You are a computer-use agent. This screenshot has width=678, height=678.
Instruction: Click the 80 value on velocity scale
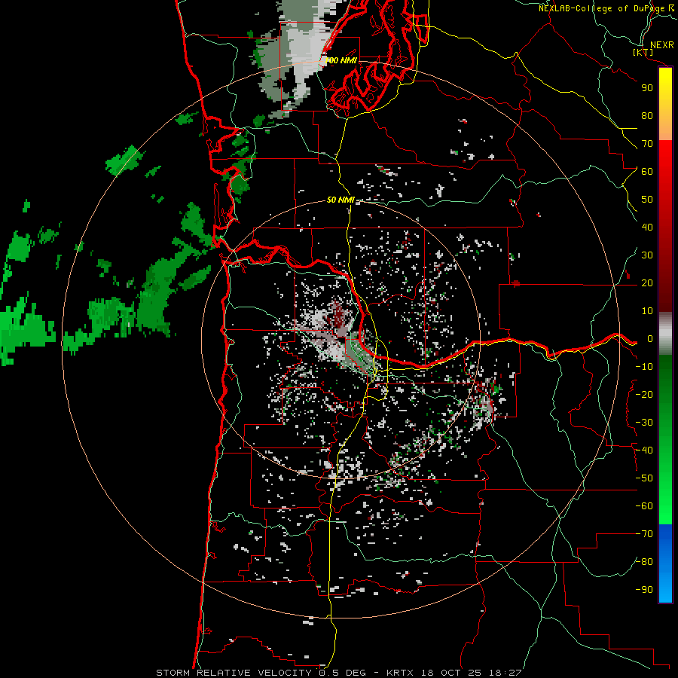point(647,115)
